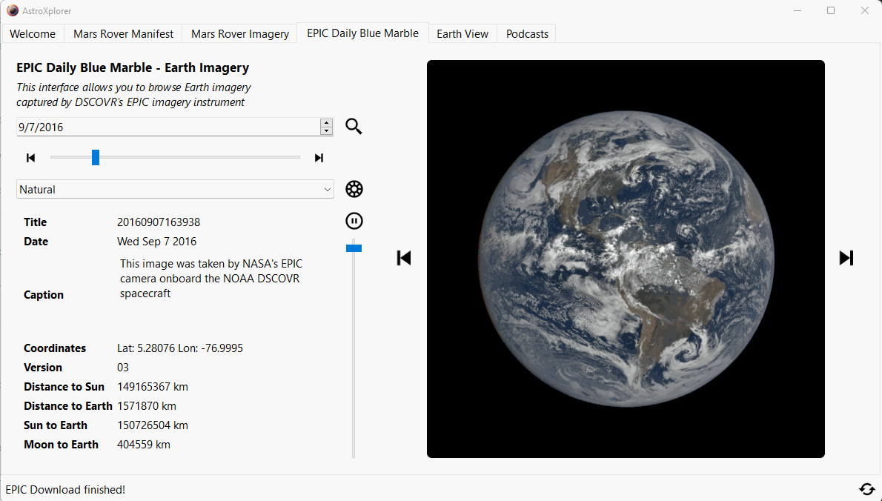
Task: Click the vertical speed slider handle
Action: point(354,248)
